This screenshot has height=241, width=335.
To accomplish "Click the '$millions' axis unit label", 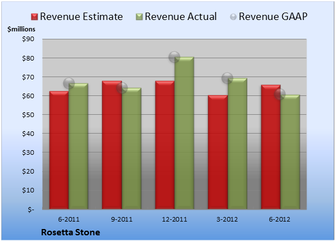I will 22,29.
